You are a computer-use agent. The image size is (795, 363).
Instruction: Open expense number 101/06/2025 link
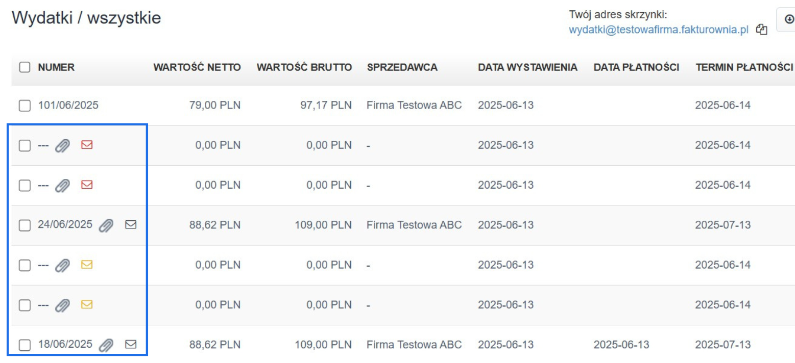pyautogui.click(x=68, y=106)
